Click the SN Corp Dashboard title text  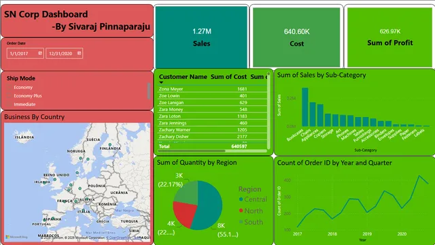coord(46,14)
